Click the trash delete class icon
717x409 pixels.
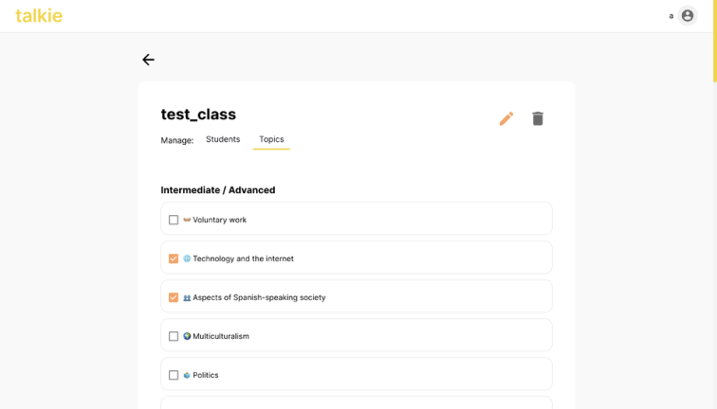coord(538,118)
